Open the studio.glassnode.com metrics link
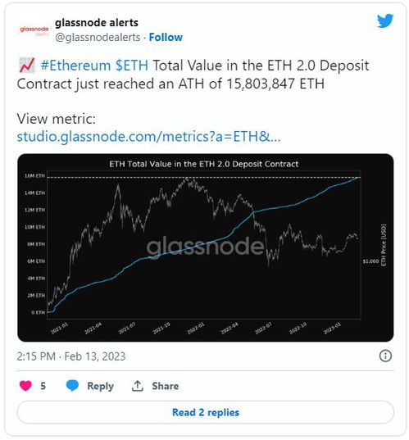Screen dimensions: 409x440 [148, 137]
